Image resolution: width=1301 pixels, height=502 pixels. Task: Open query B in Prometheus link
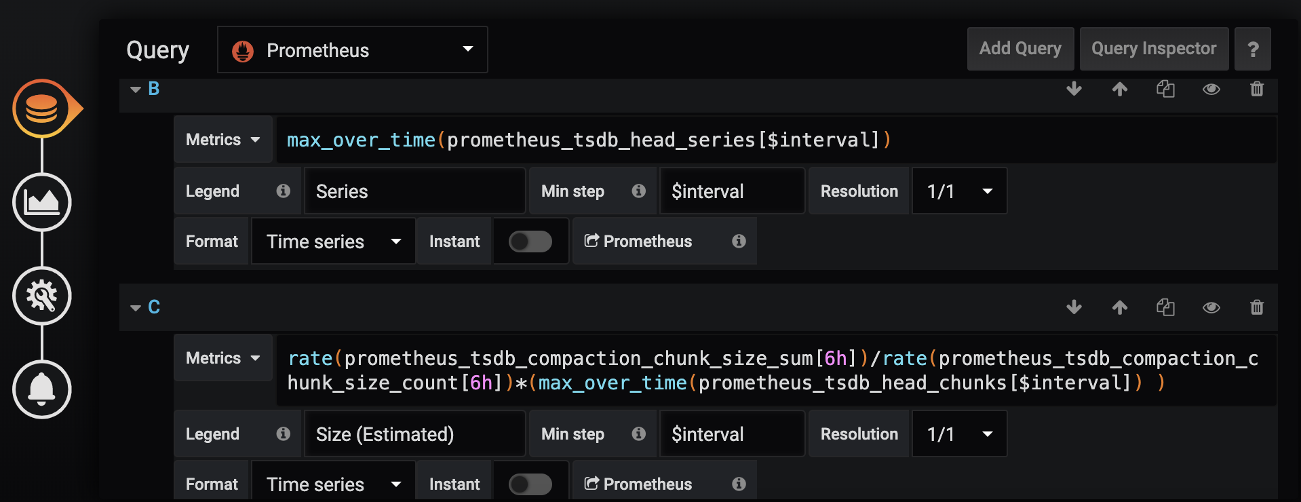click(638, 242)
